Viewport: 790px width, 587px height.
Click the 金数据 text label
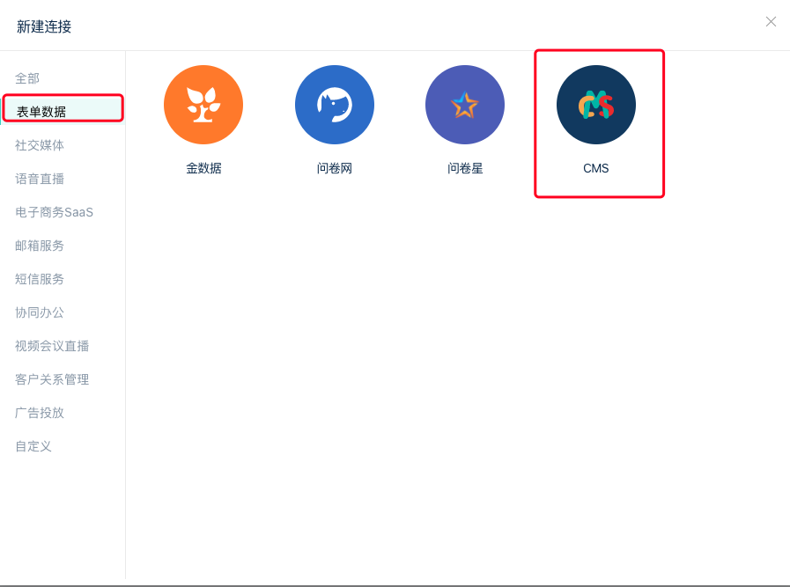click(203, 168)
